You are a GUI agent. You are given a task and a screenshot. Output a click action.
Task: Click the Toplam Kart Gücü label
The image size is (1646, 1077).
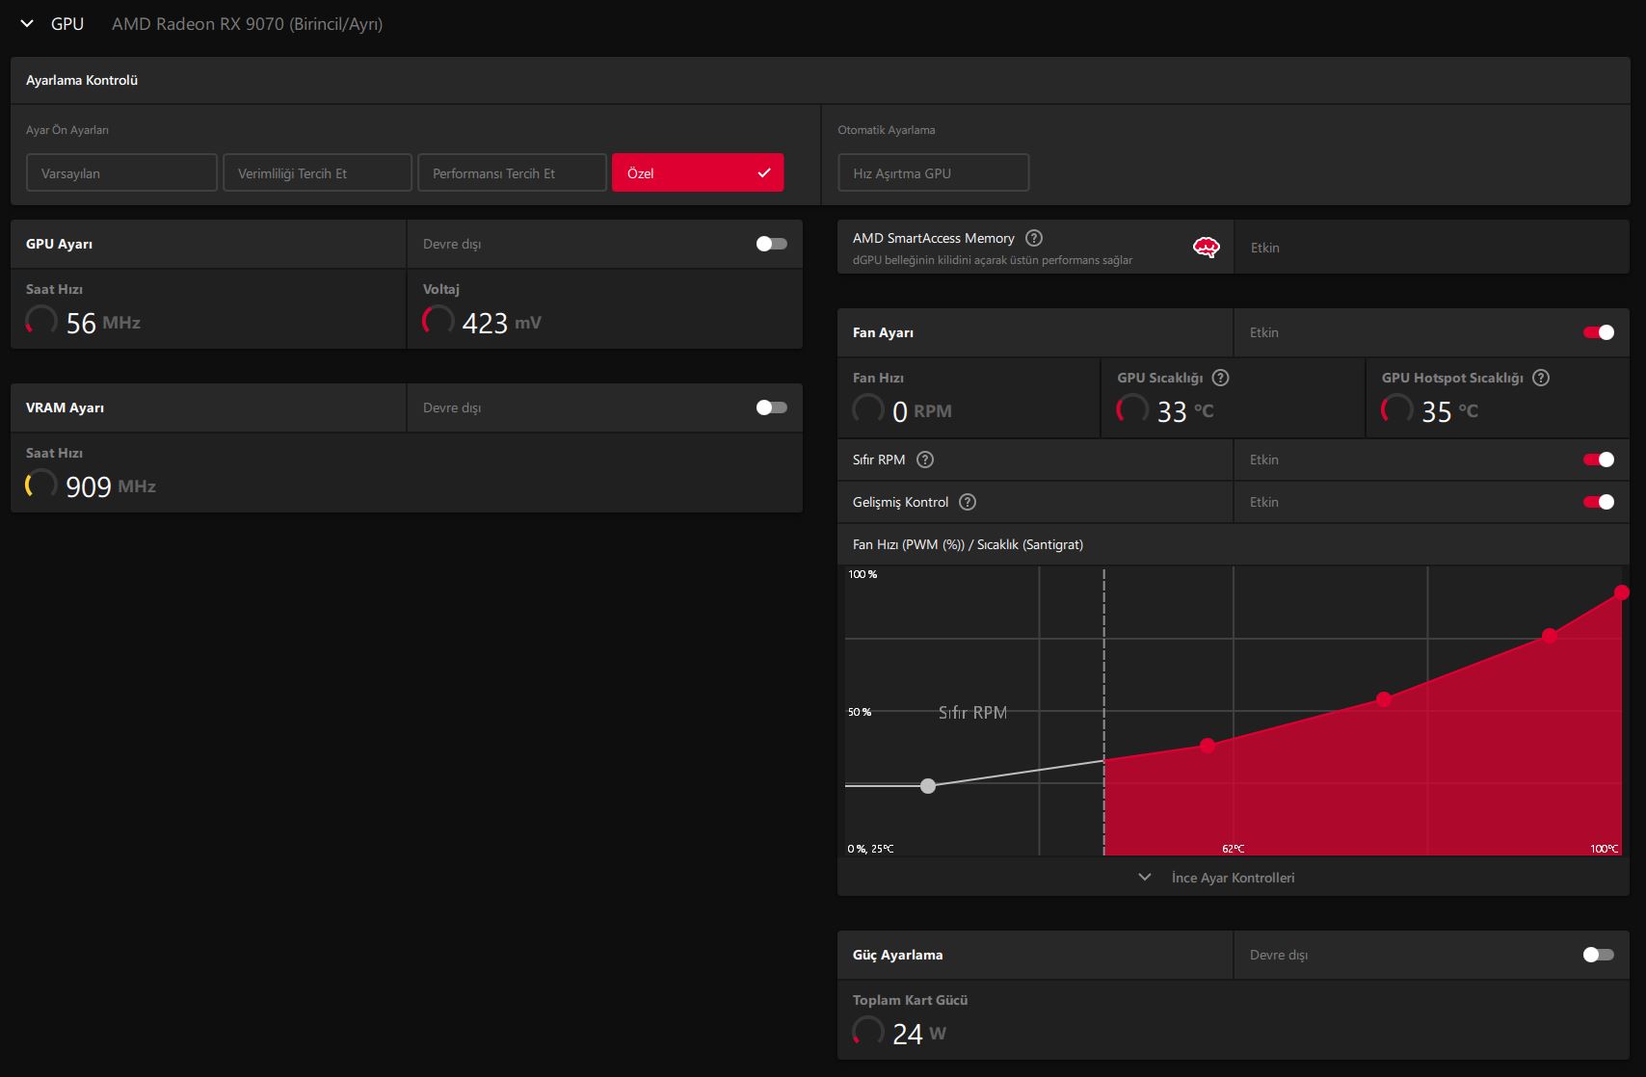coord(910,1000)
